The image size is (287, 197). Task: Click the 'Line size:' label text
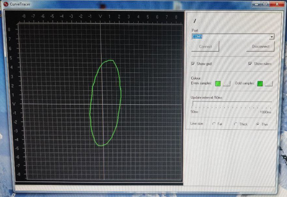(x=197, y=123)
